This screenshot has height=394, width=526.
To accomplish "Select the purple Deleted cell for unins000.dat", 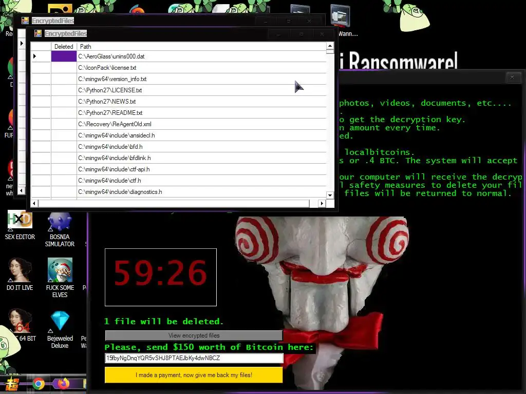I will 64,56.
